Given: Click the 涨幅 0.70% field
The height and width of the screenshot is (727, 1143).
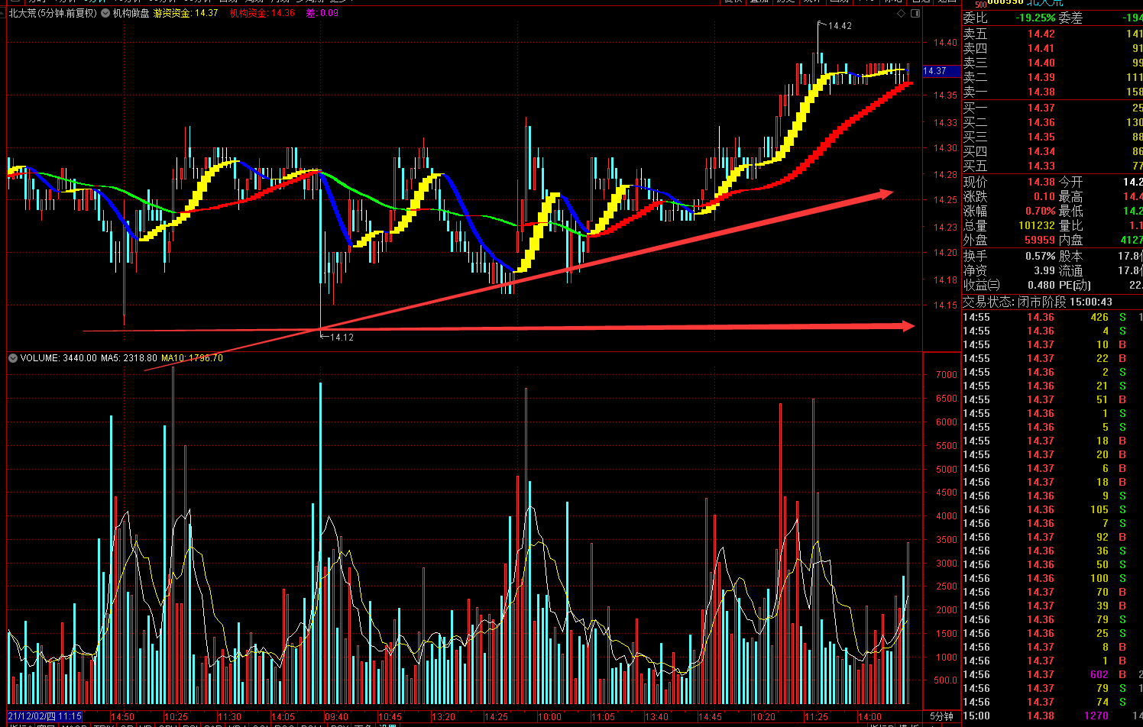Looking at the screenshot, I should [1009, 211].
